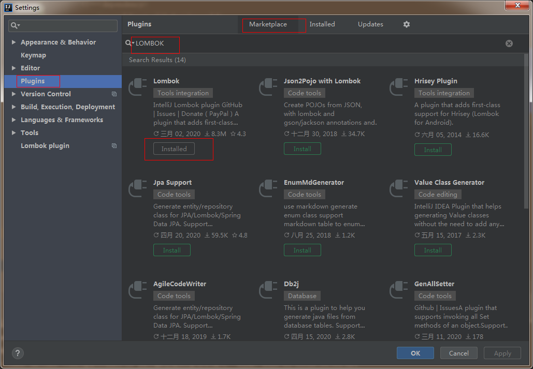
Task: Click the Tools integration tag under Lombok
Action: [x=183, y=93]
